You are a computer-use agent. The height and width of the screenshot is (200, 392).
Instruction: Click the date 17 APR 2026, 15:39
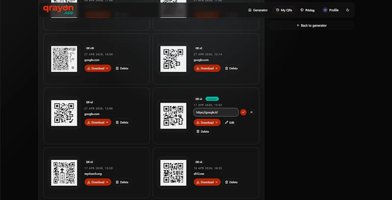point(98,168)
